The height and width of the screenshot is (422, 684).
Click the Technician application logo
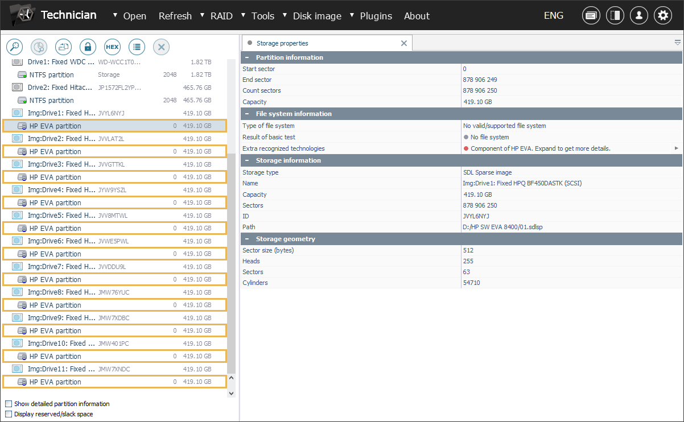tap(23, 15)
